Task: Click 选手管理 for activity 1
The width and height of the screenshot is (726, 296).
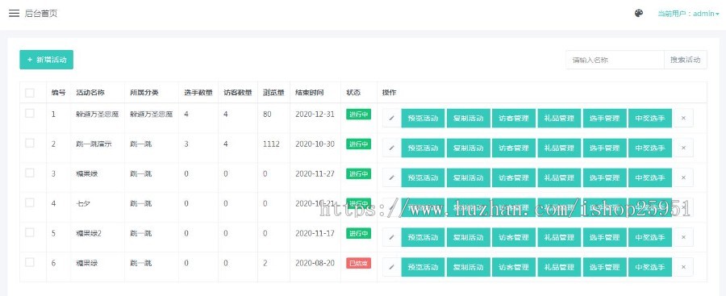Action: 604,118
